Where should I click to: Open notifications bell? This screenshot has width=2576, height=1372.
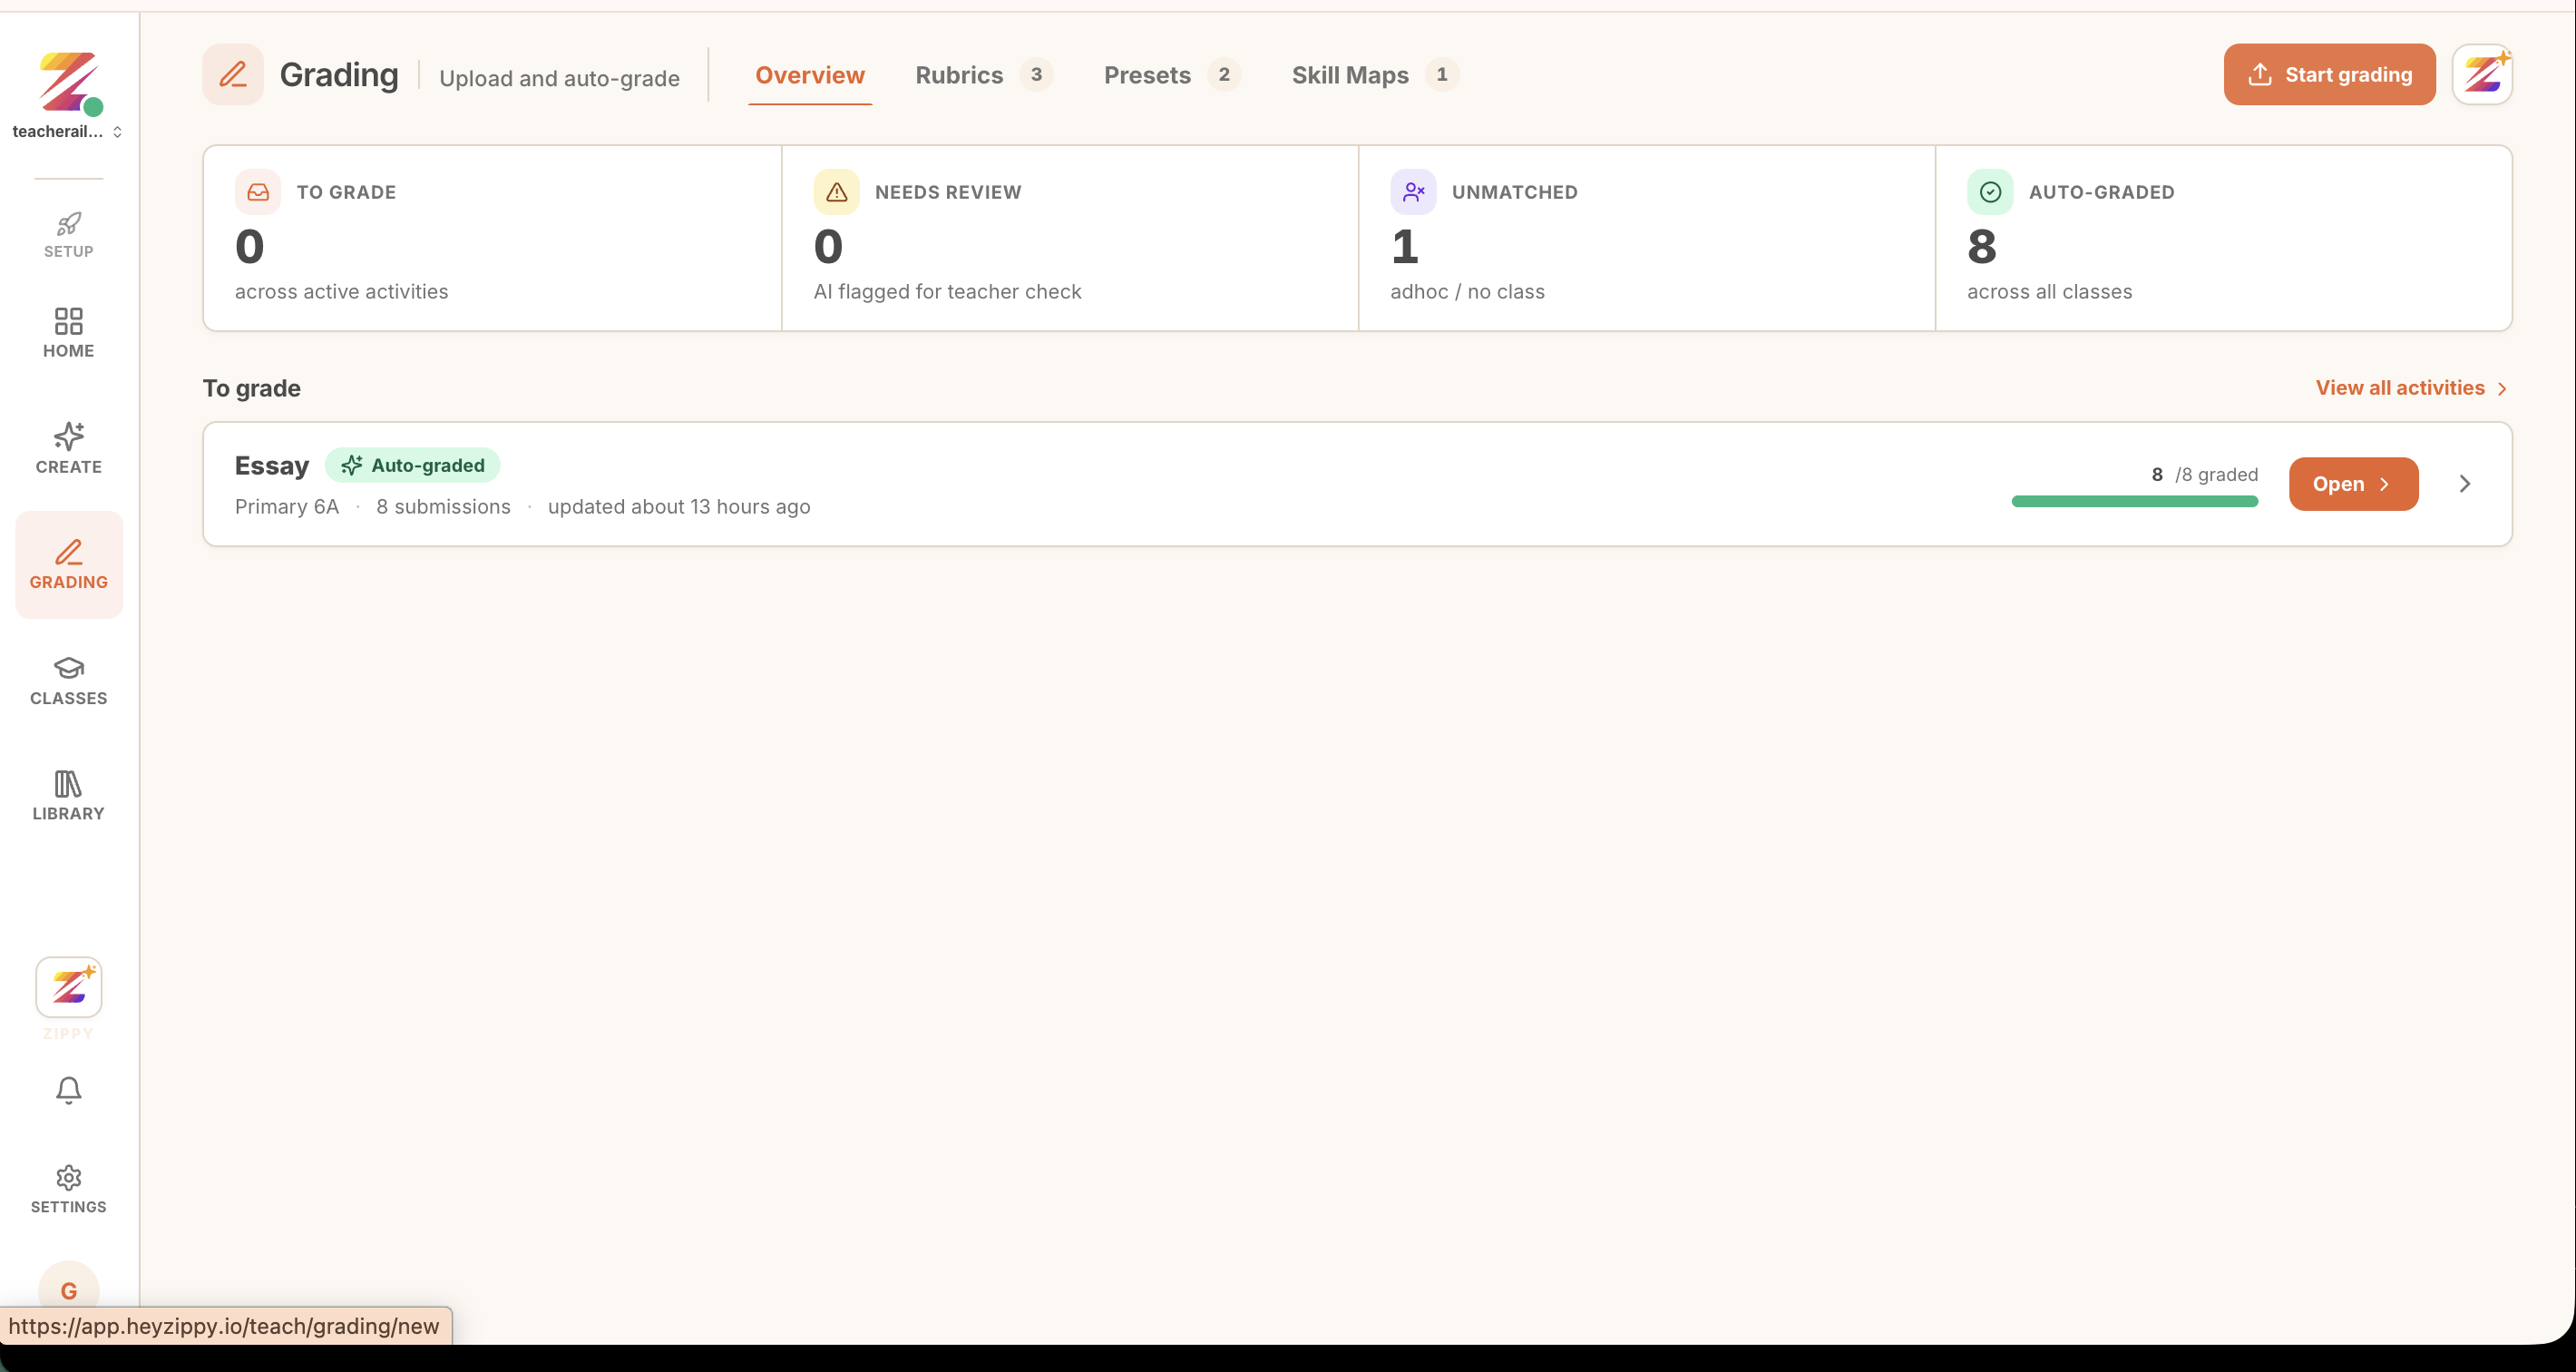tap(68, 1090)
